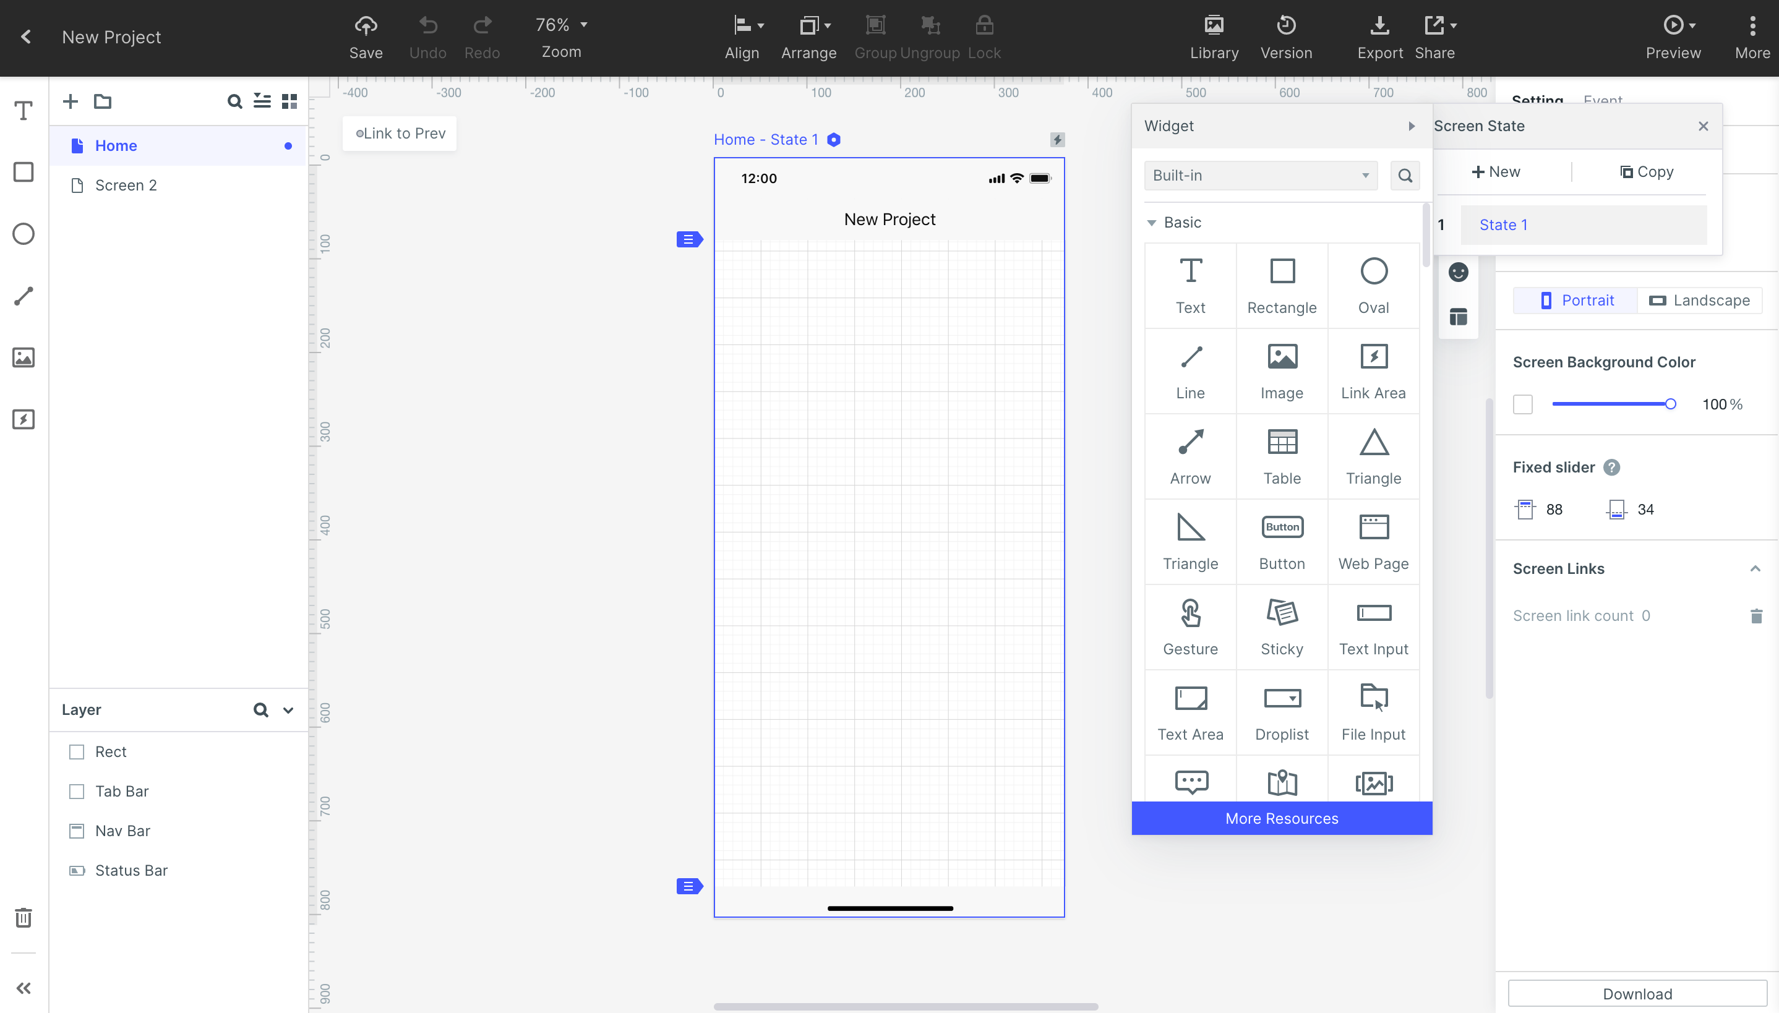The height and width of the screenshot is (1013, 1779).
Task: Collapse the Screen Links section
Action: click(x=1755, y=569)
